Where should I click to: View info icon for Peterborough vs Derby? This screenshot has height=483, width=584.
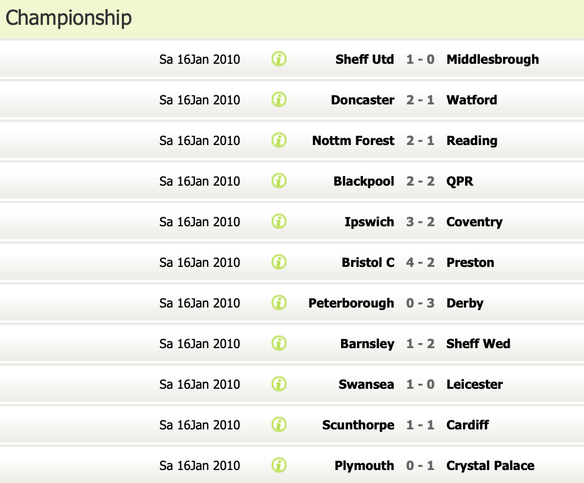pyautogui.click(x=279, y=302)
